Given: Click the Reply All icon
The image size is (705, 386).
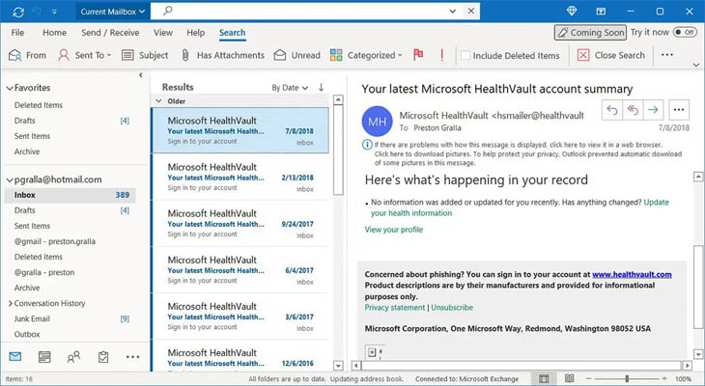Looking at the screenshot, I should (x=633, y=109).
